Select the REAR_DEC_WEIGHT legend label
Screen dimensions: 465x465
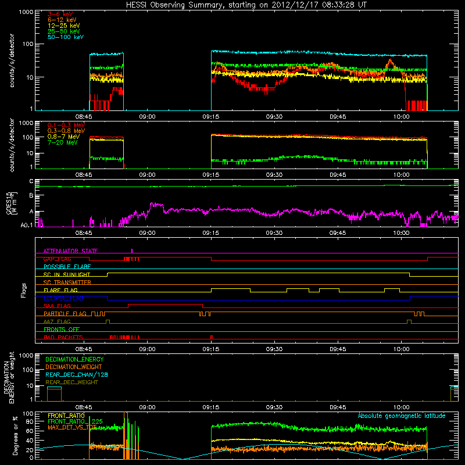[x=71, y=382]
